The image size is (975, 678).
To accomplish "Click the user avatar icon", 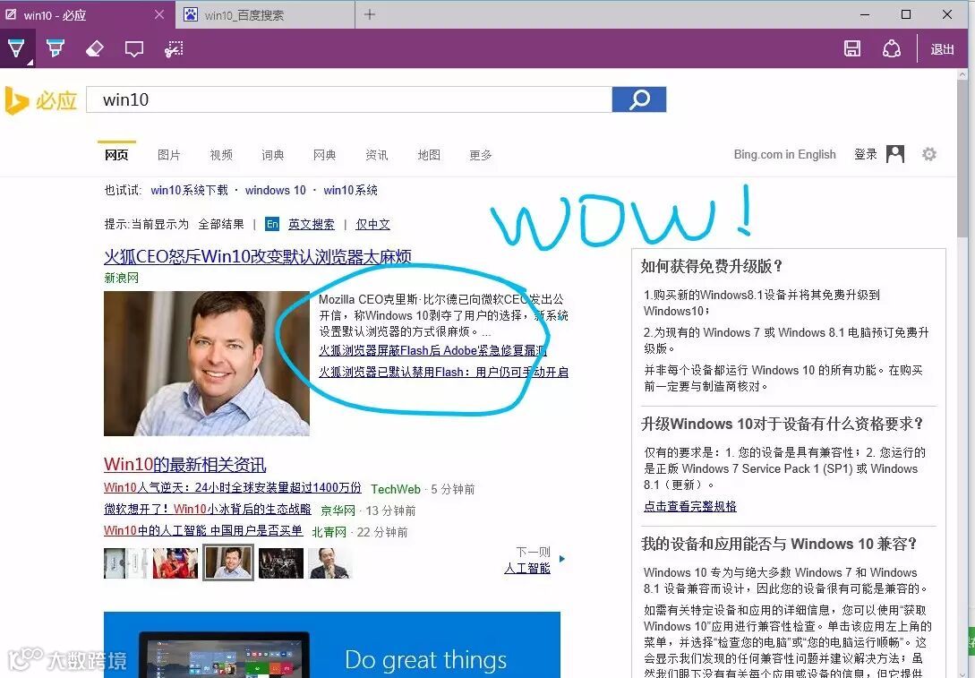I will pos(894,154).
